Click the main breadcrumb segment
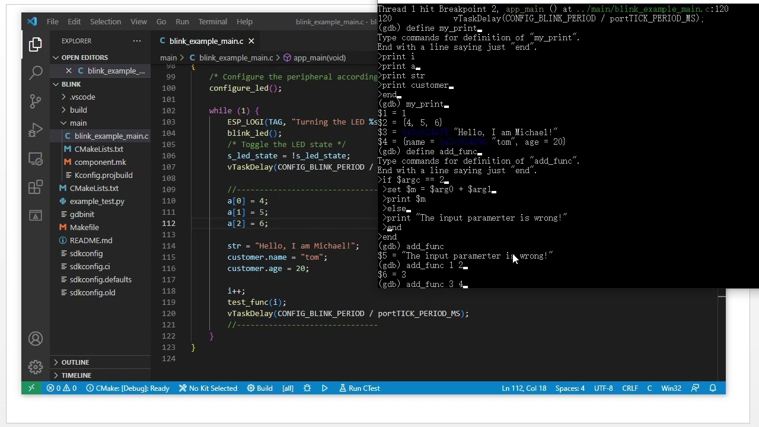Screen dimensions: 759x427 coord(168,58)
